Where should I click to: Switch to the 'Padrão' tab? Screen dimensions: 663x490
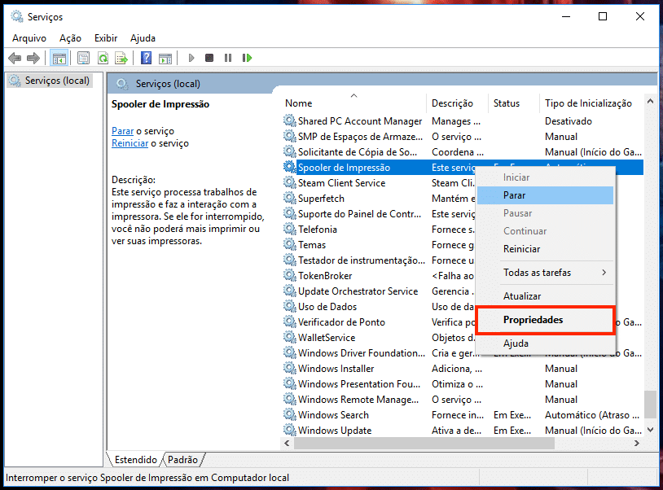coord(182,459)
